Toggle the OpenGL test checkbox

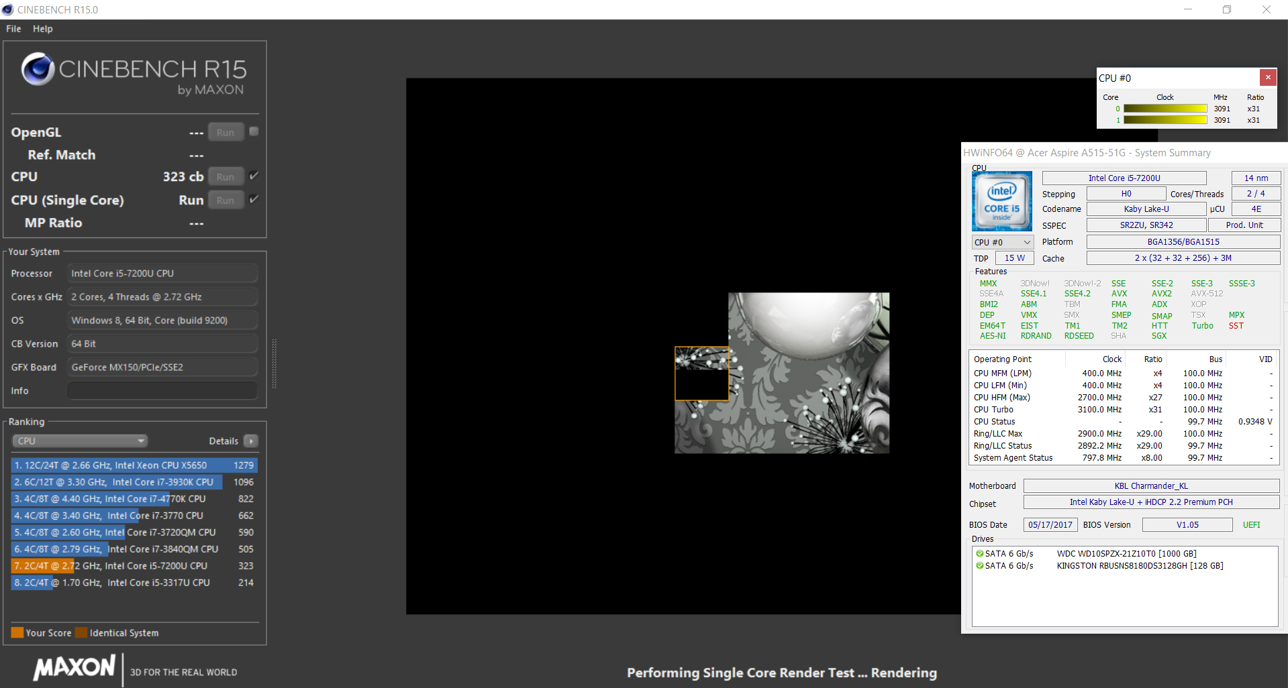(254, 131)
